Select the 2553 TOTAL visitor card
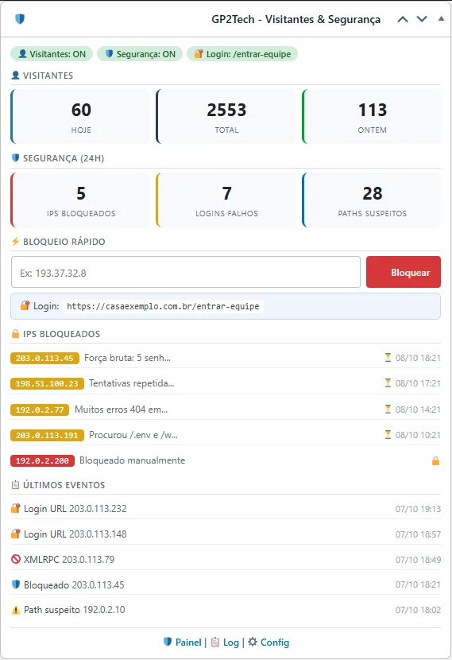This screenshot has width=452, height=660. 226,117
